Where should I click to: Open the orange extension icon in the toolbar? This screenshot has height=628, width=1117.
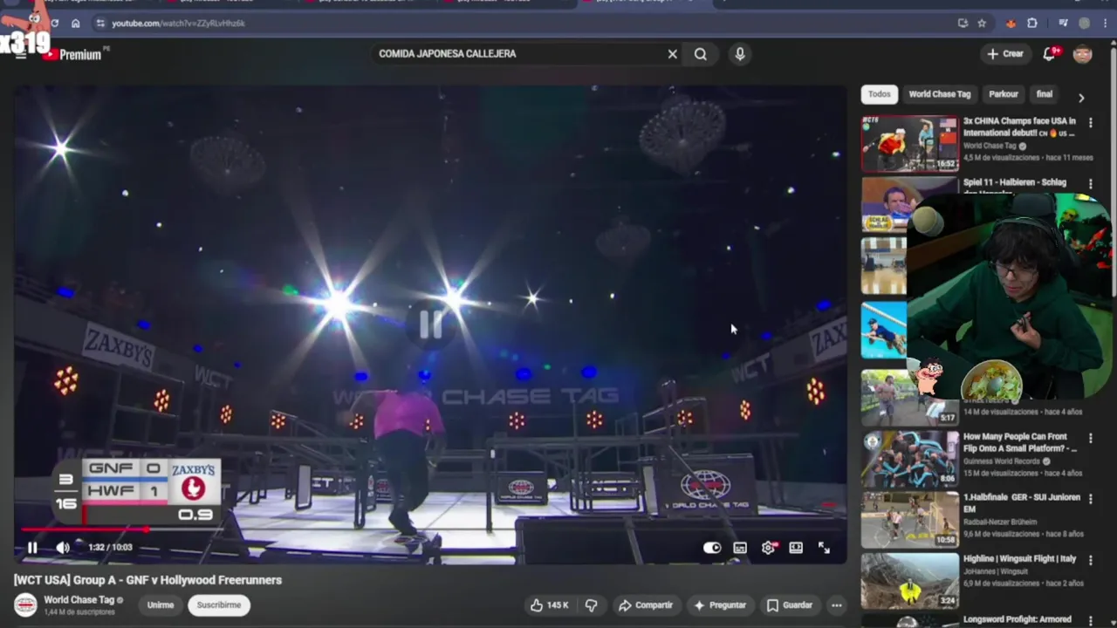1011,24
